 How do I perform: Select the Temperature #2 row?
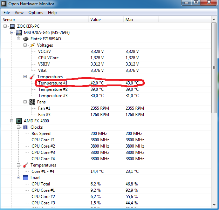pos(106,89)
